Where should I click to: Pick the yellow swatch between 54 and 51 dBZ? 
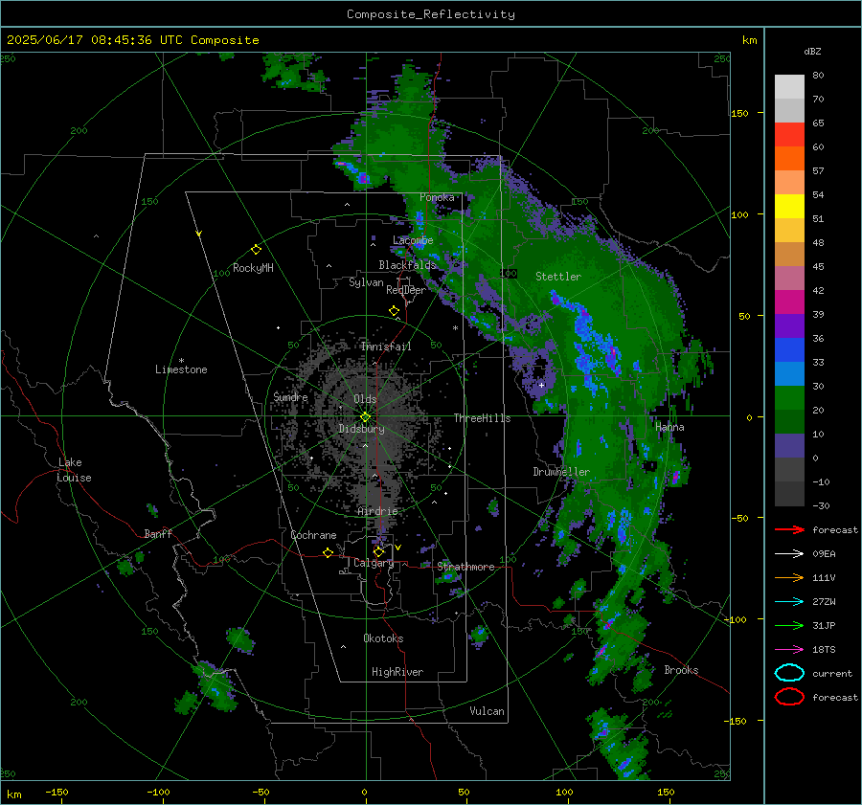[x=789, y=206]
